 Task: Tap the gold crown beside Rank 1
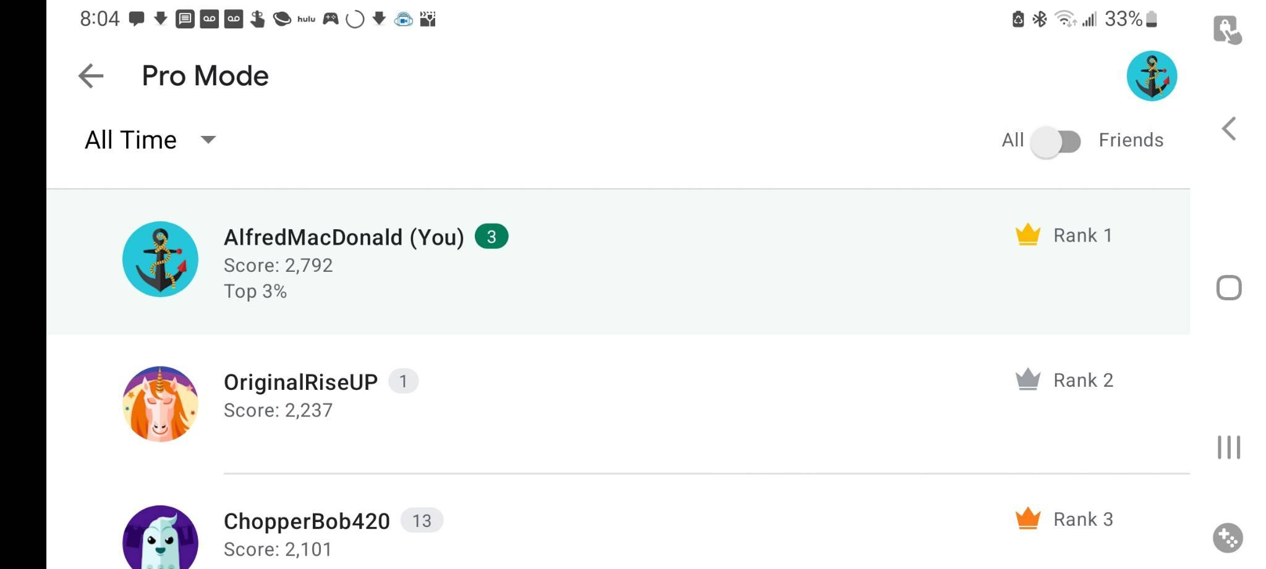click(1027, 235)
